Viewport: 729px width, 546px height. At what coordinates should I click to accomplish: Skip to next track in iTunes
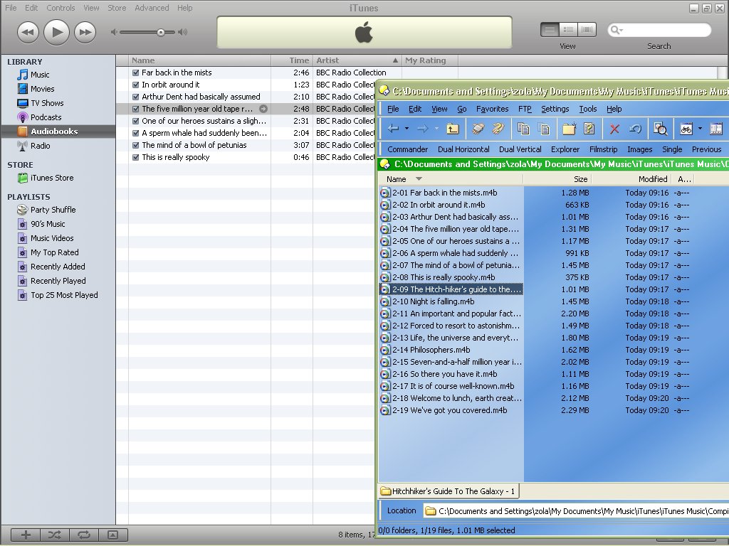point(85,32)
